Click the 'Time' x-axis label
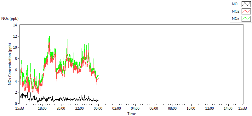Screen dimensions: 252x116 click(132, 114)
